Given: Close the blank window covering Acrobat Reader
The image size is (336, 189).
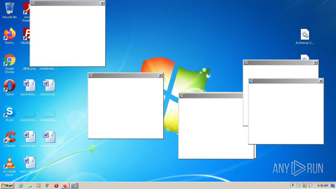Looking at the screenshot, I should click(102, 3).
